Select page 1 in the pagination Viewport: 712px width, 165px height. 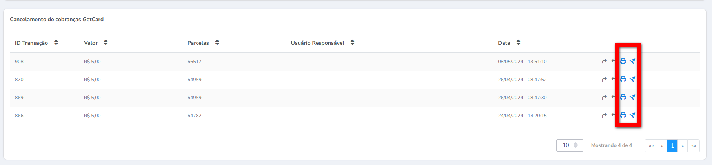coord(672,146)
